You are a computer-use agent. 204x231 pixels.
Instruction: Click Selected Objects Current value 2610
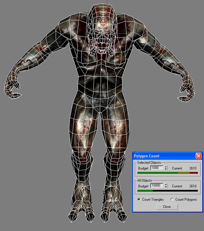click(193, 168)
